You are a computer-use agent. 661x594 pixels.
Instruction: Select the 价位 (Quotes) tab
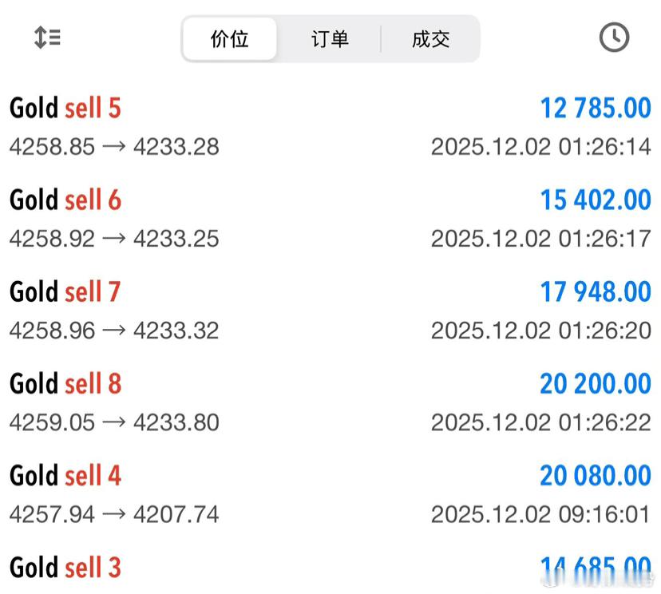click(x=229, y=38)
